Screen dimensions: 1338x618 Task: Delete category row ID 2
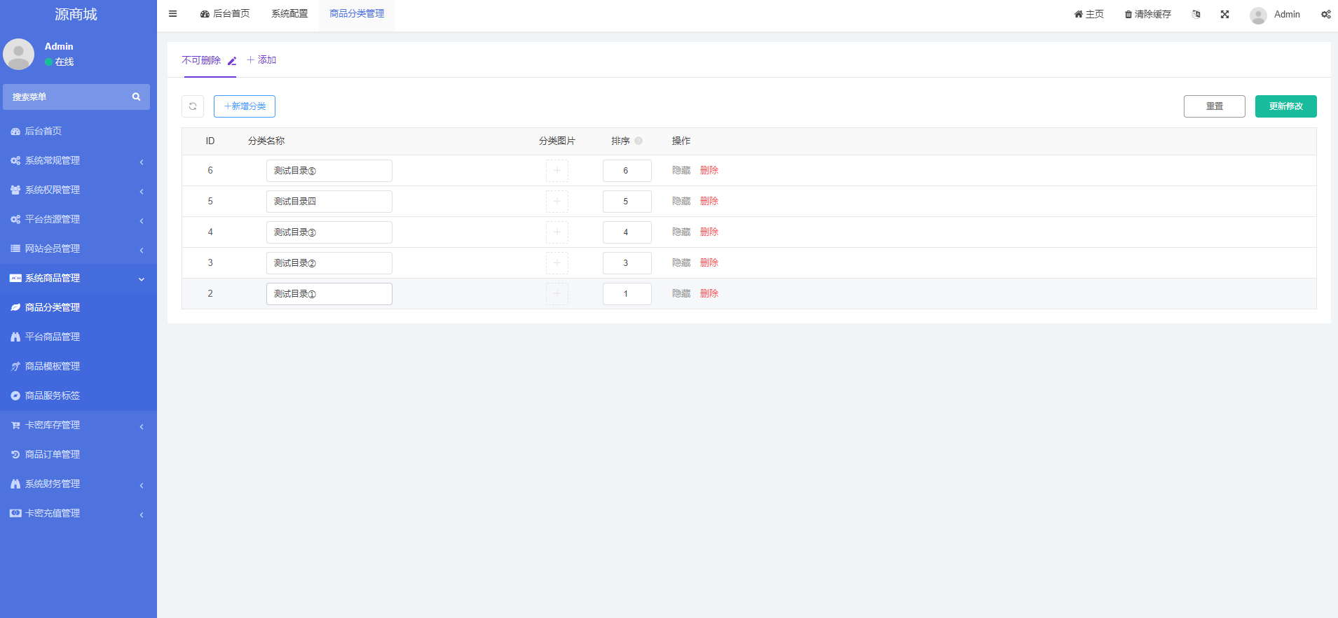(x=709, y=294)
